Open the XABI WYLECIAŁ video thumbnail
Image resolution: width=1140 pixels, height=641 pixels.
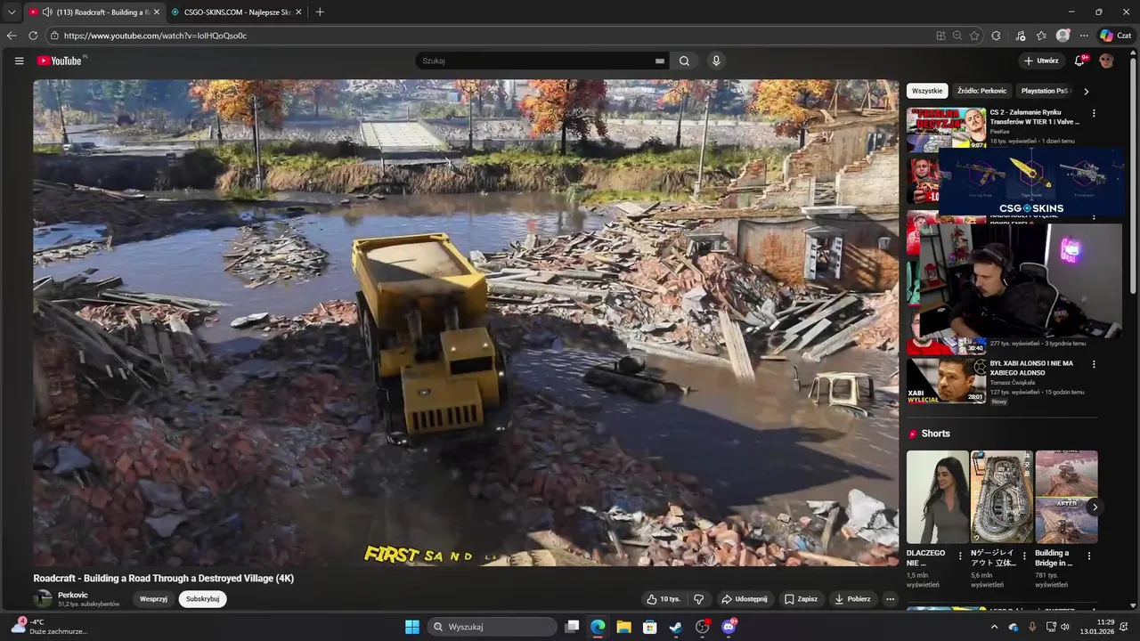click(x=947, y=380)
